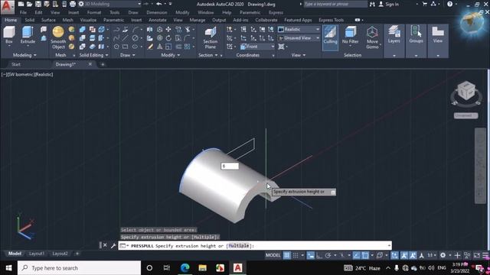Viewport: 490px width, 275px height.
Task: Close the Drawing1 file tab
Action: tap(90, 64)
